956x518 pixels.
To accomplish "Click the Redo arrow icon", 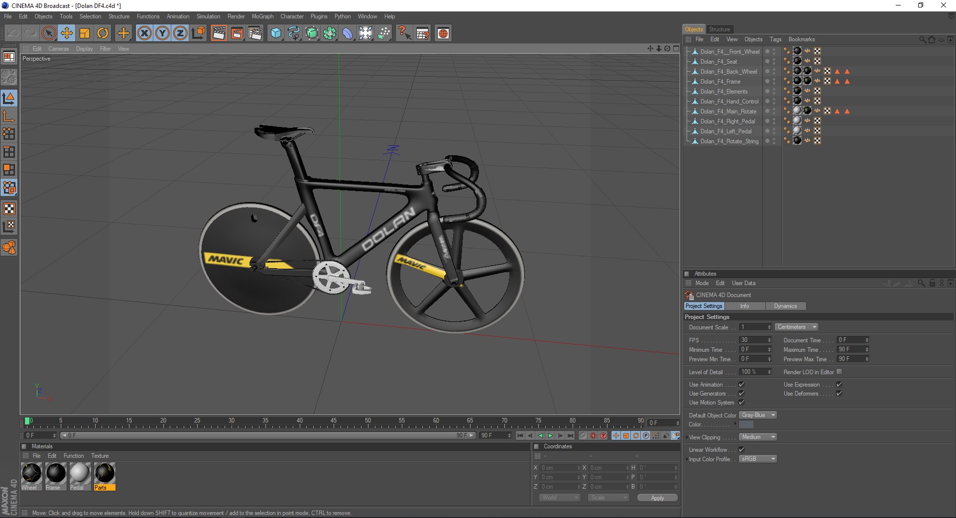I will click(x=30, y=33).
